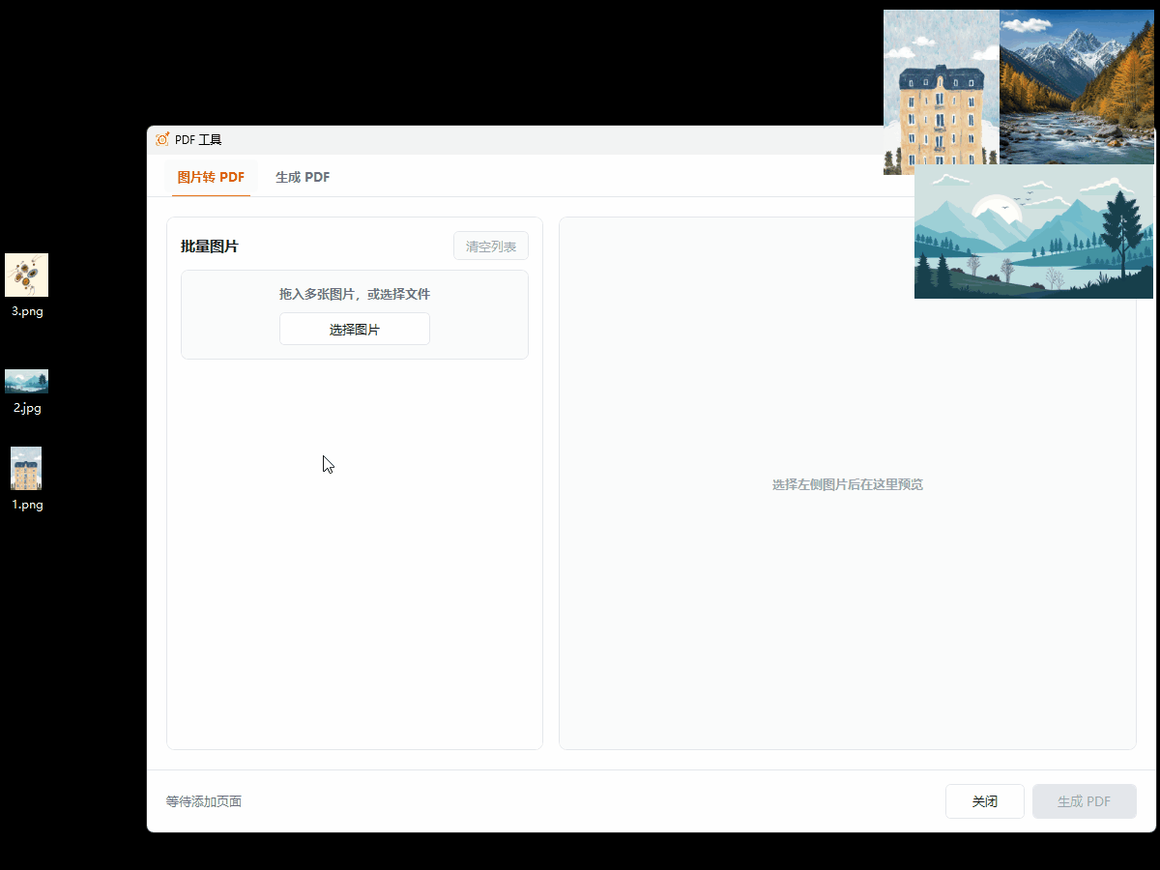Click the 2.jpg file name label
This screenshot has height=870, width=1160.
click(x=27, y=408)
